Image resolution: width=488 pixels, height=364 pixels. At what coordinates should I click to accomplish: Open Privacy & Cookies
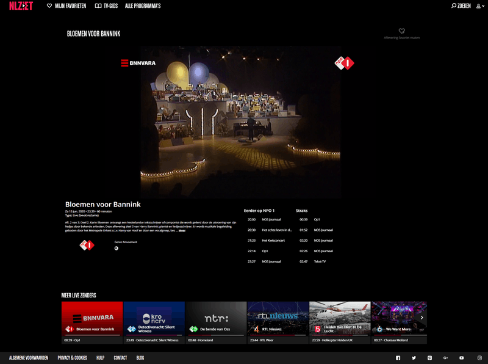(72, 358)
